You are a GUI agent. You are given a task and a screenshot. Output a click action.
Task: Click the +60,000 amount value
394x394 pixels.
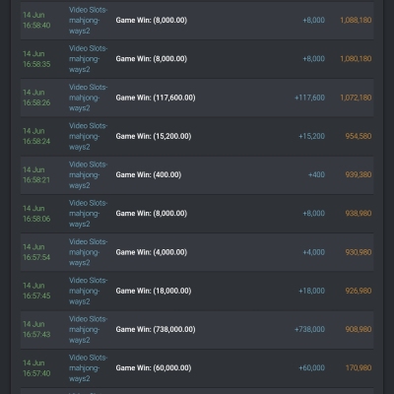point(311,368)
